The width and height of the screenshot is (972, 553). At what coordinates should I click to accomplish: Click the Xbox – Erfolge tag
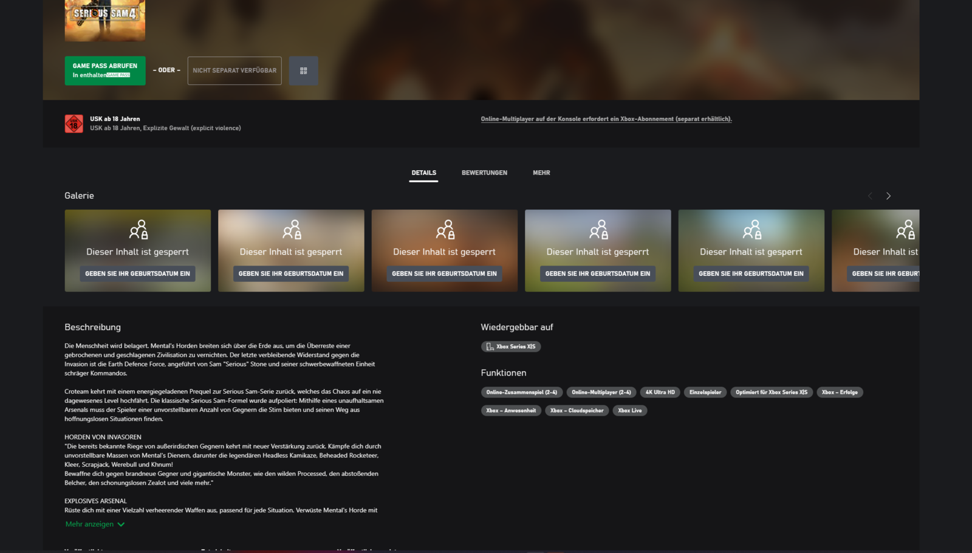click(840, 393)
